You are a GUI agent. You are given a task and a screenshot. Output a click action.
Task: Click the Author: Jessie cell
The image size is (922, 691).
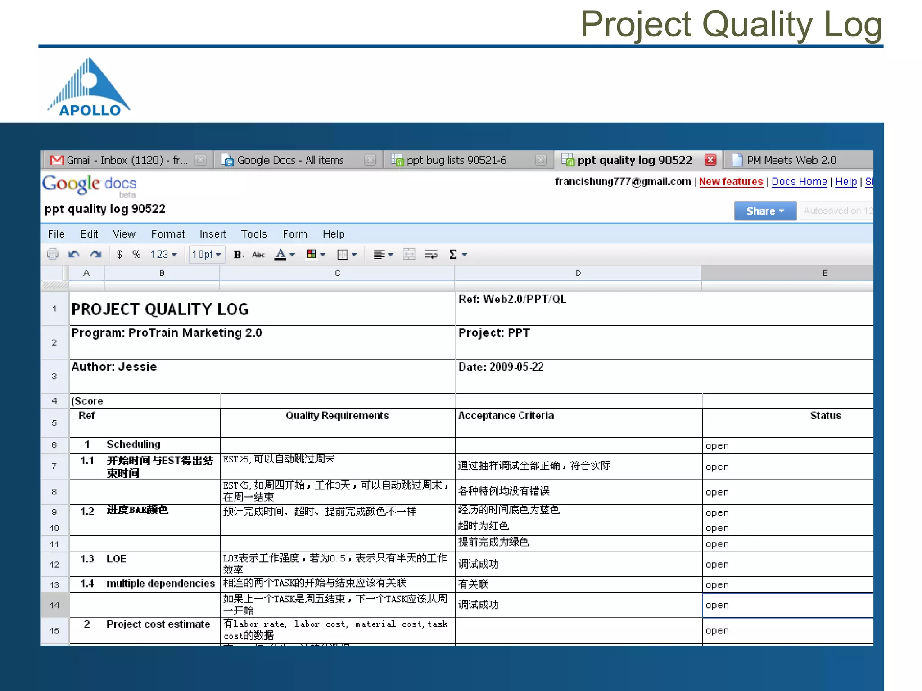click(x=262, y=376)
